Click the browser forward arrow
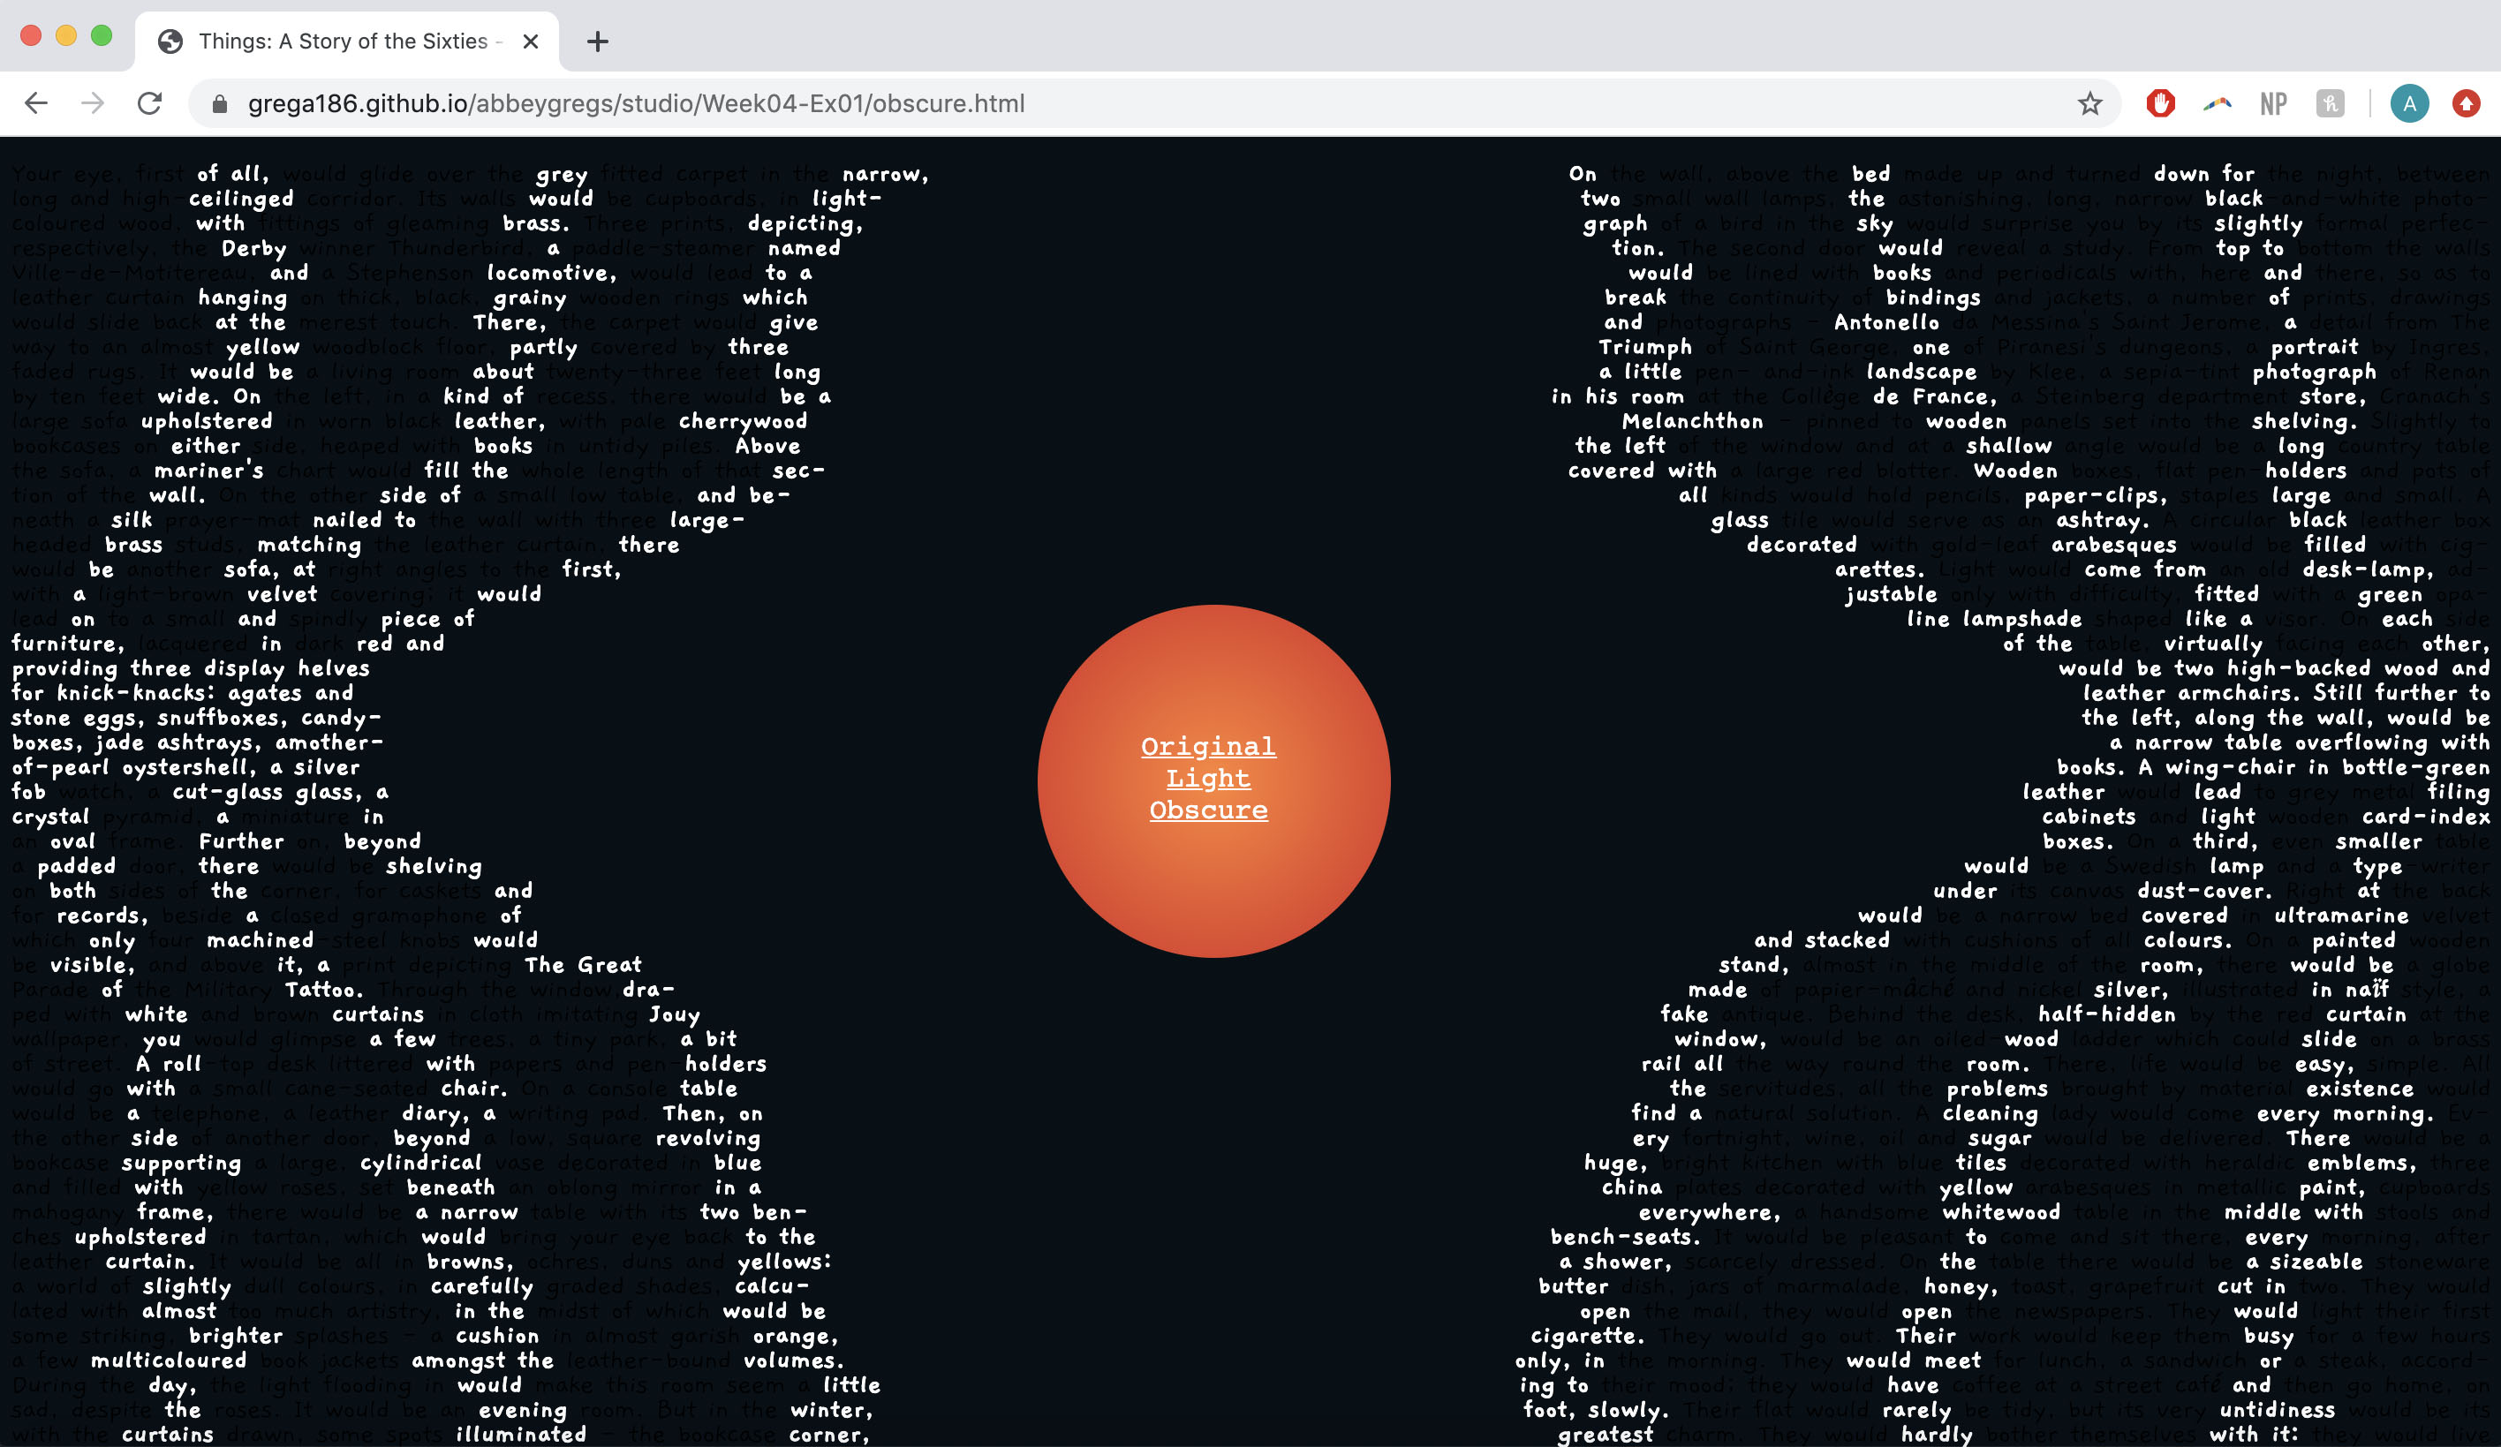This screenshot has height=1447, width=2501. click(x=93, y=103)
